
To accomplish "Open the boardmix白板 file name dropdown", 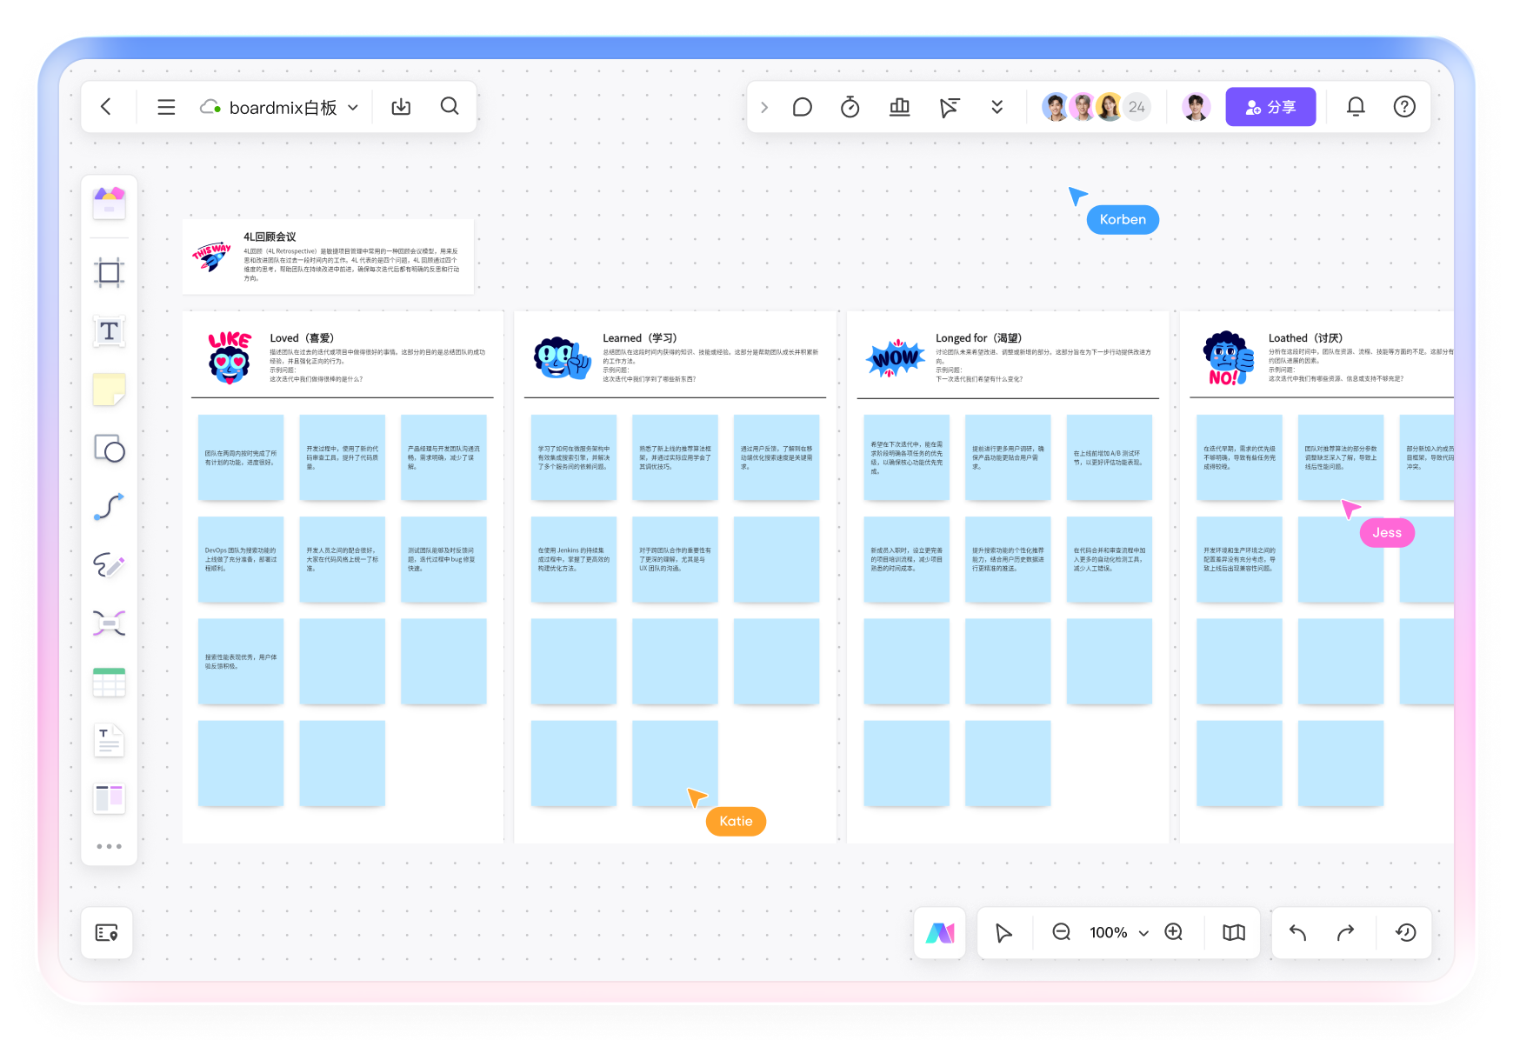I will 353,108.
